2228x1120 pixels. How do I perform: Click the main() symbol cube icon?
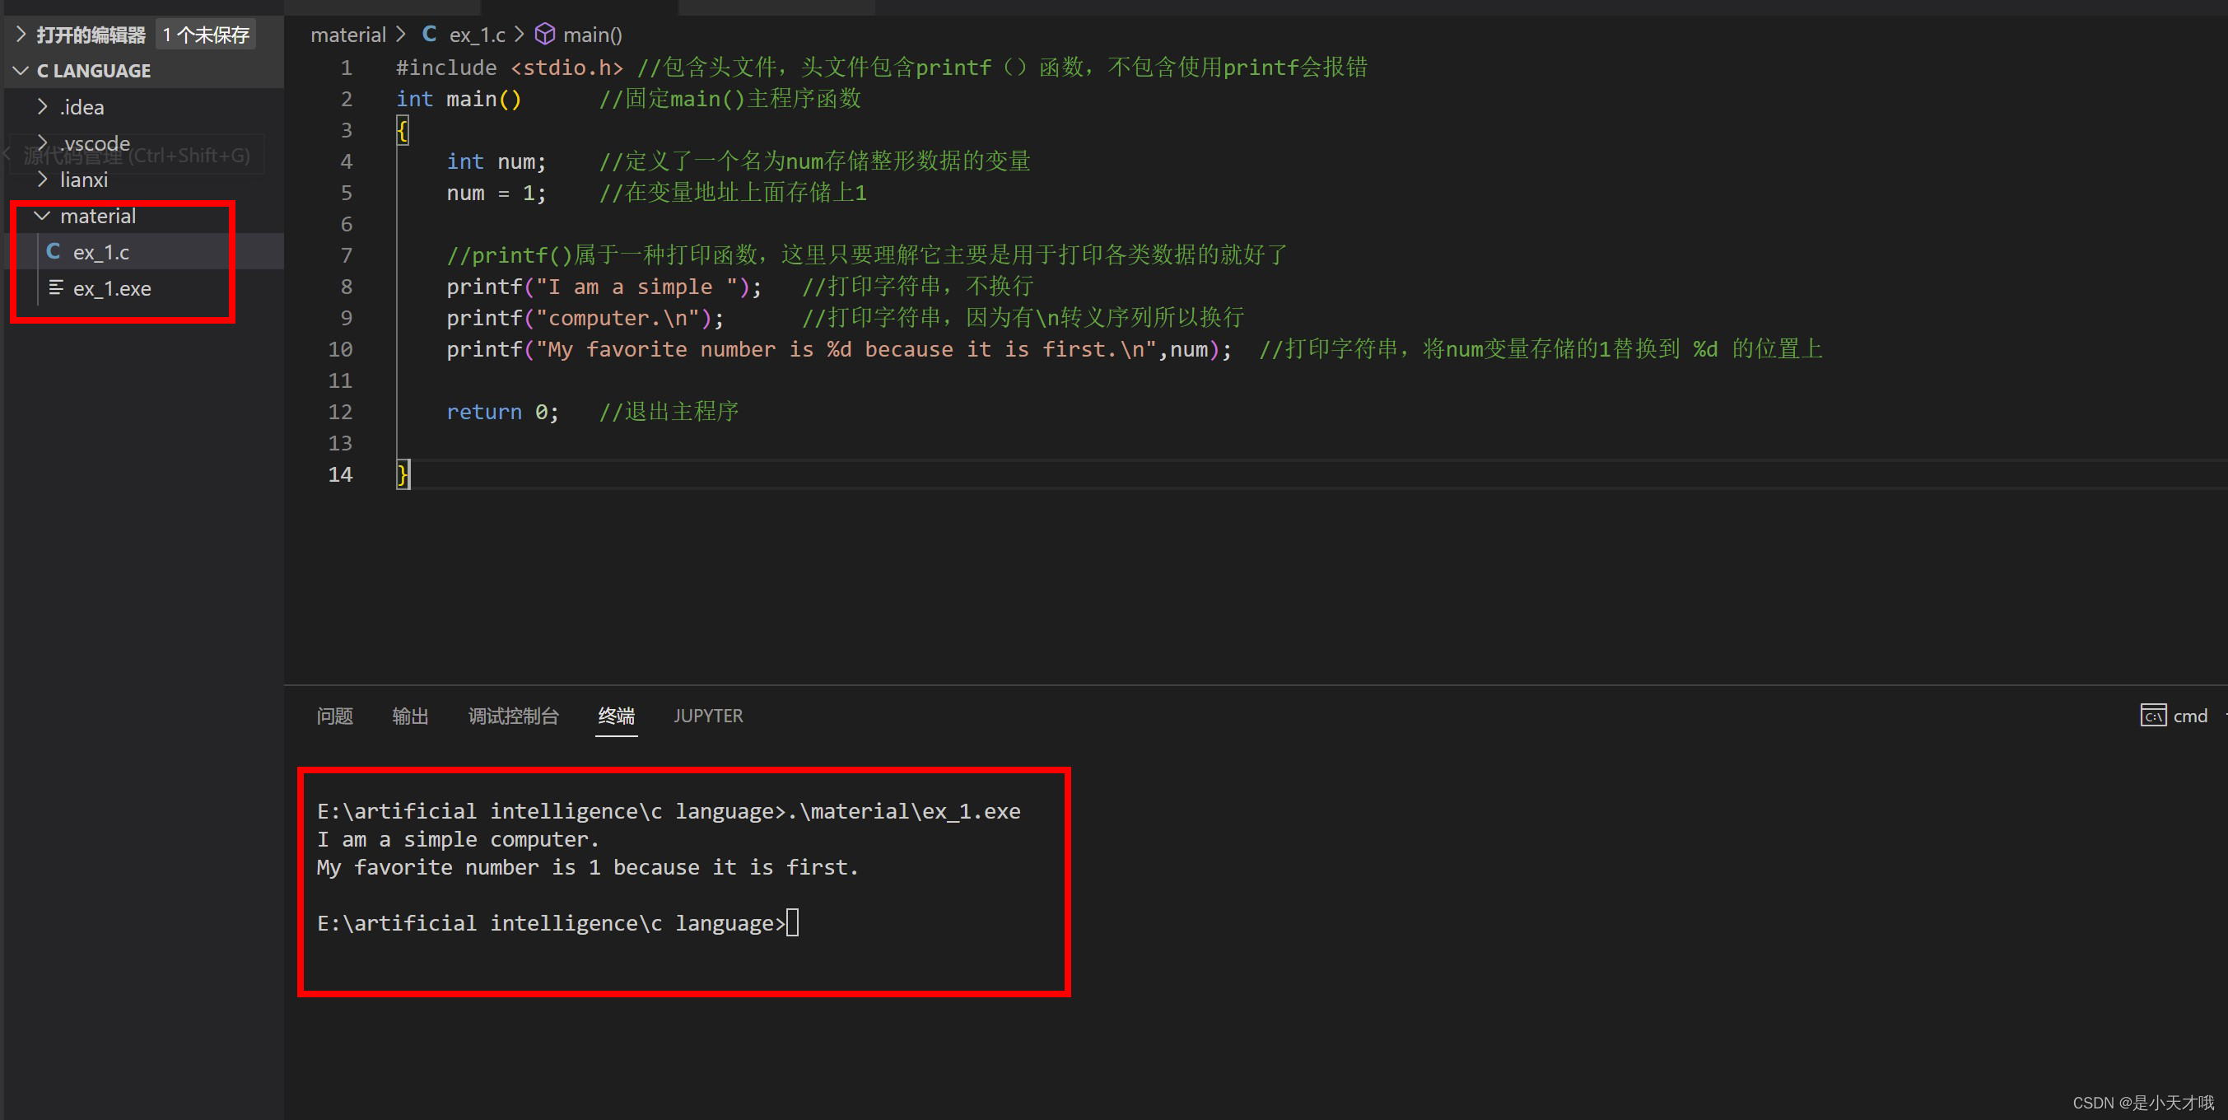point(545,35)
